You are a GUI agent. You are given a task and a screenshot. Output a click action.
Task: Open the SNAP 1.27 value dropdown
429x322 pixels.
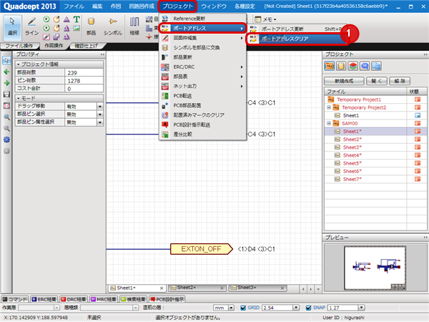(x=362, y=308)
